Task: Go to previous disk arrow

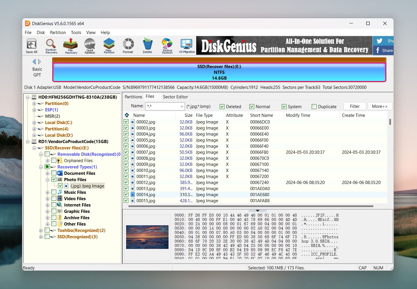Action: pyautogui.click(x=34, y=61)
